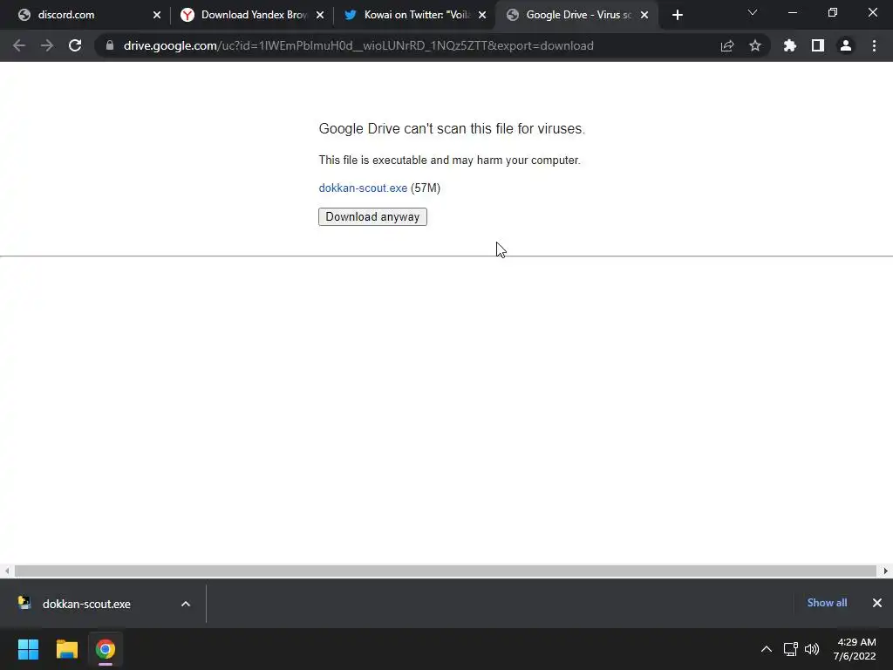Switch to Download Yandex Browser tab
Viewport: 893px width, 670px height.
(x=253, y=15)
